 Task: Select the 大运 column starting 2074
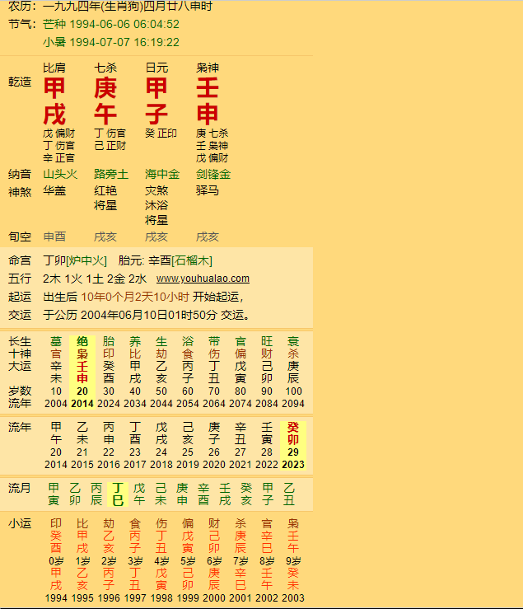coord(240,372)
